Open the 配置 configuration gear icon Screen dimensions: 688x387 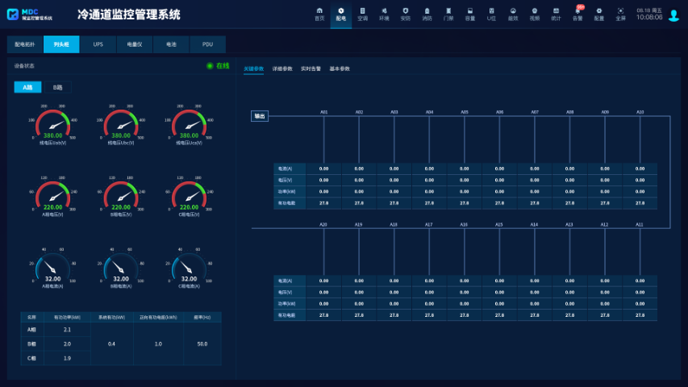tap(598, 13)
